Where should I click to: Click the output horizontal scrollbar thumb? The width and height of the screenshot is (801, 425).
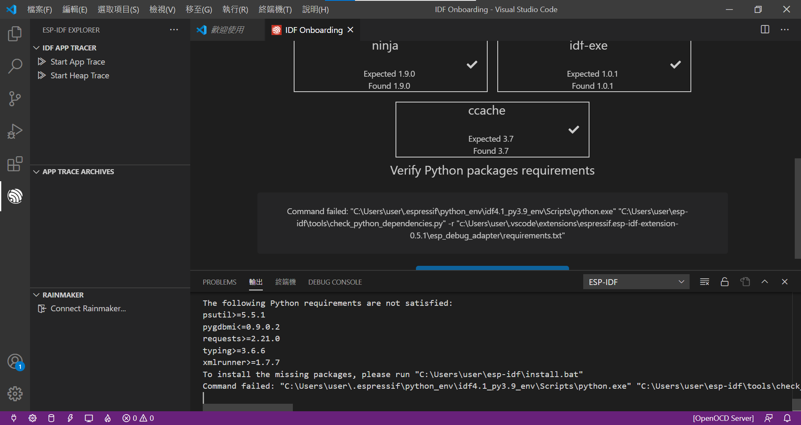248,407
